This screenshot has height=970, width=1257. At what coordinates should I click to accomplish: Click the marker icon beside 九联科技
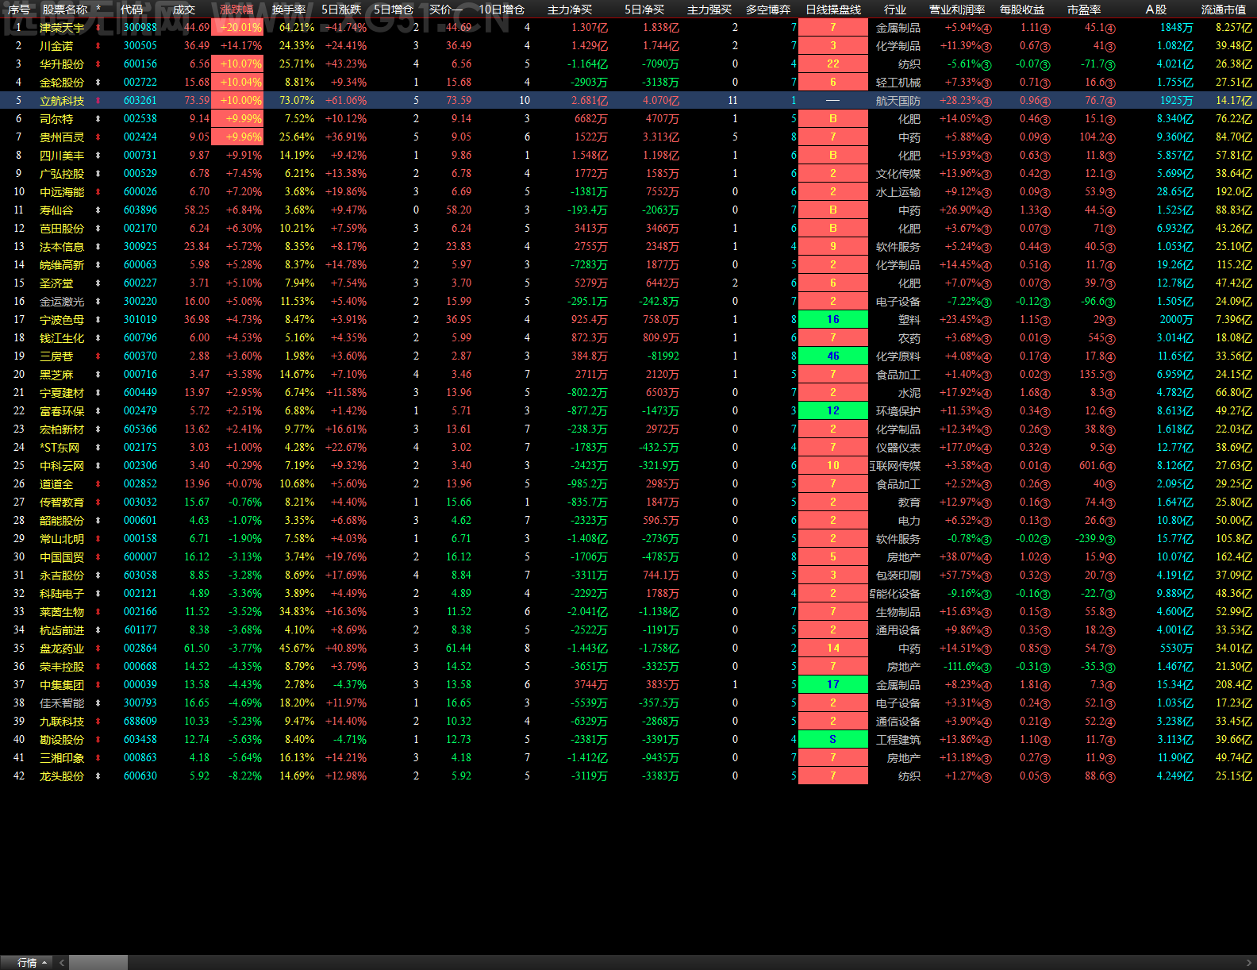tap(98, 722)
